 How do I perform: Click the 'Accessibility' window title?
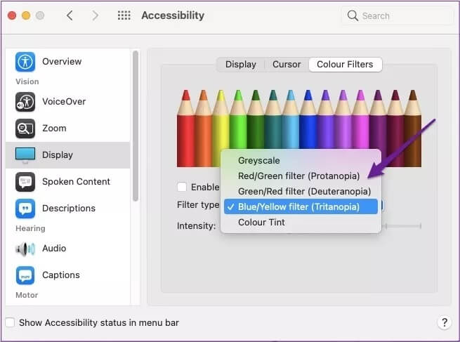pyautogui.click(x=173, y=15)
